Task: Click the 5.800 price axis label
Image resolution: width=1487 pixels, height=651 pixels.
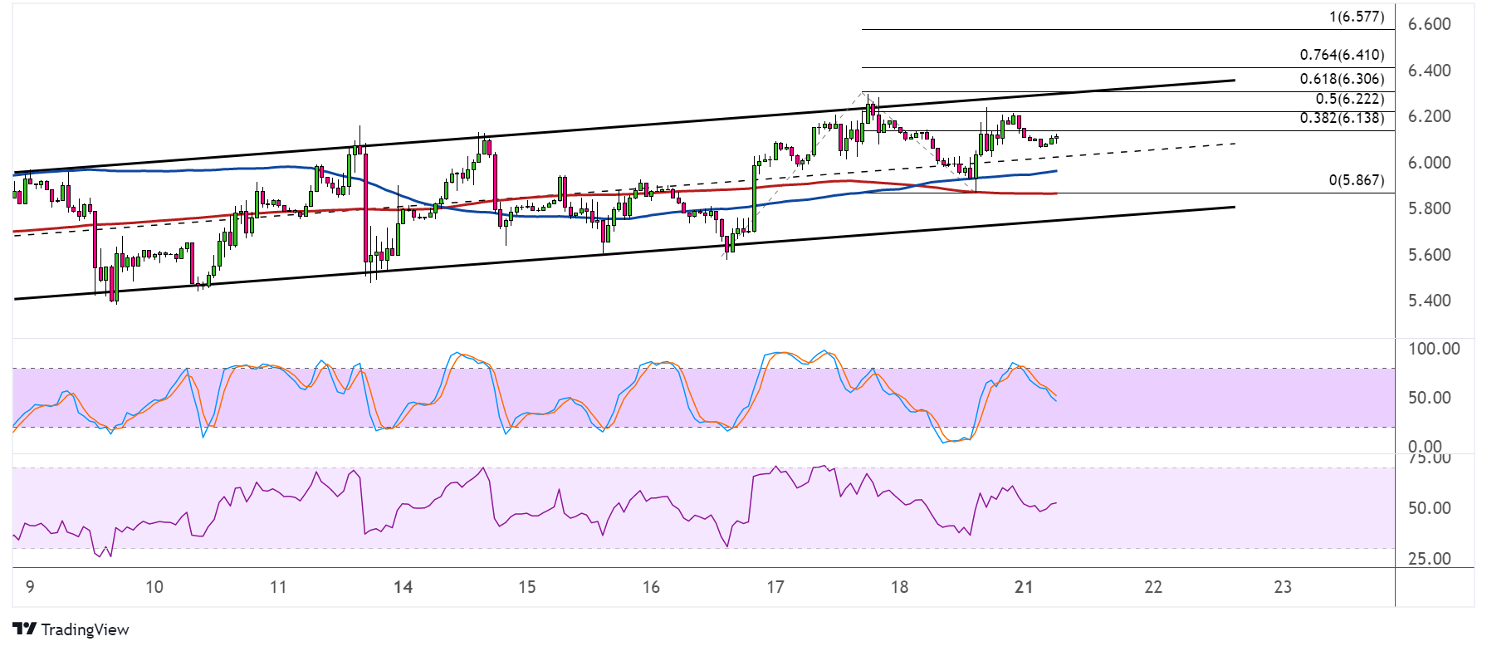Action: [1430, 208]
